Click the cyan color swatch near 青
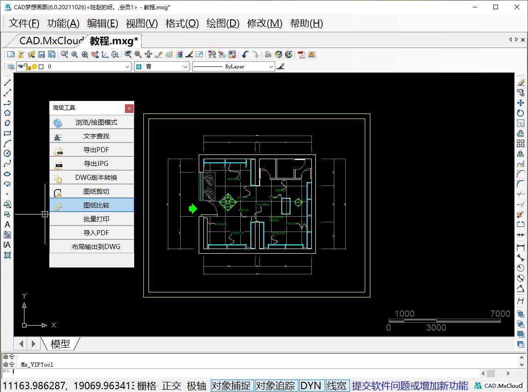The height and width of the screenshot is (392, 528). 138,66
